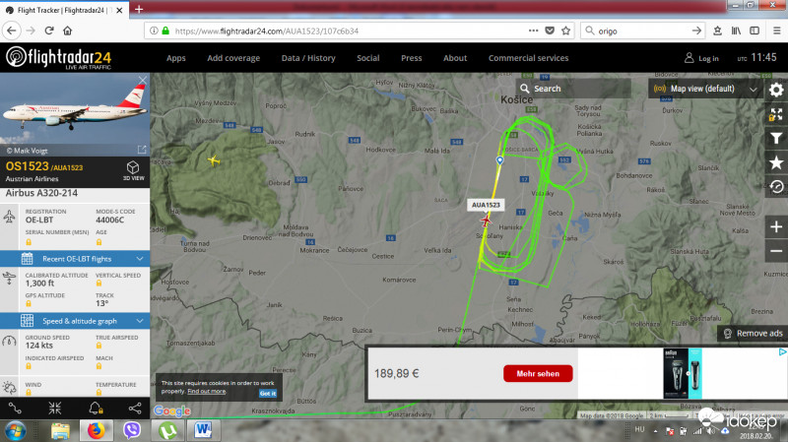Open the map settings gear icon
This screenshot has height=442, width=788.
click(x=776, y=90)
